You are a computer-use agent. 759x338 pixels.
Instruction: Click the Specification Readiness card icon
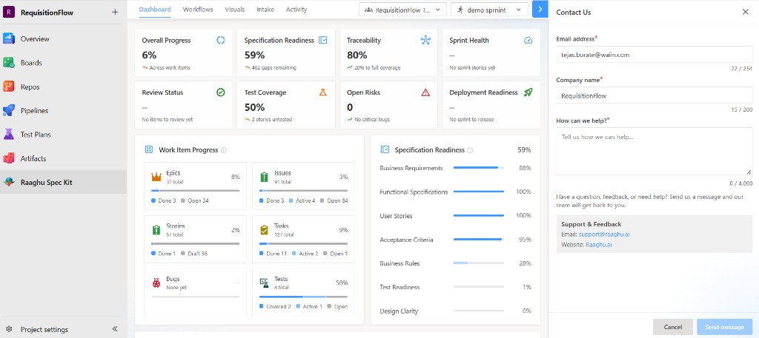click(323, 40)
